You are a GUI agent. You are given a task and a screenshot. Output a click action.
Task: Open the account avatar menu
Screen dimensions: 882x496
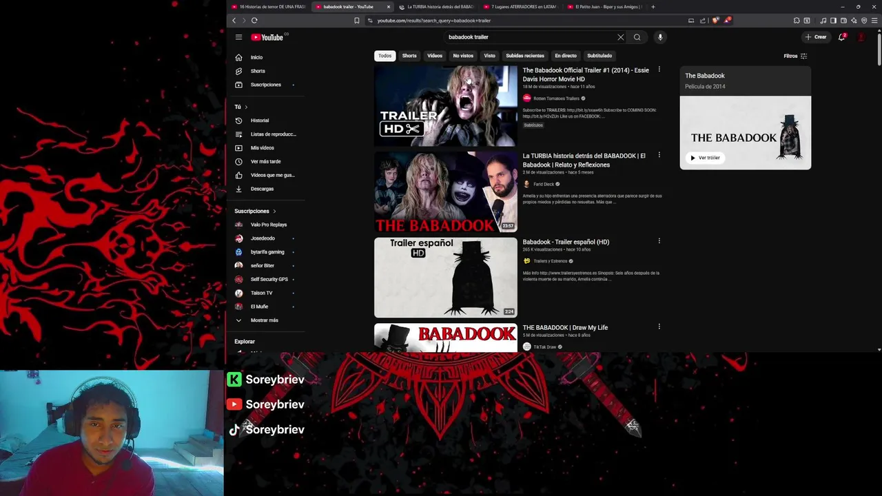pos(861,37)
